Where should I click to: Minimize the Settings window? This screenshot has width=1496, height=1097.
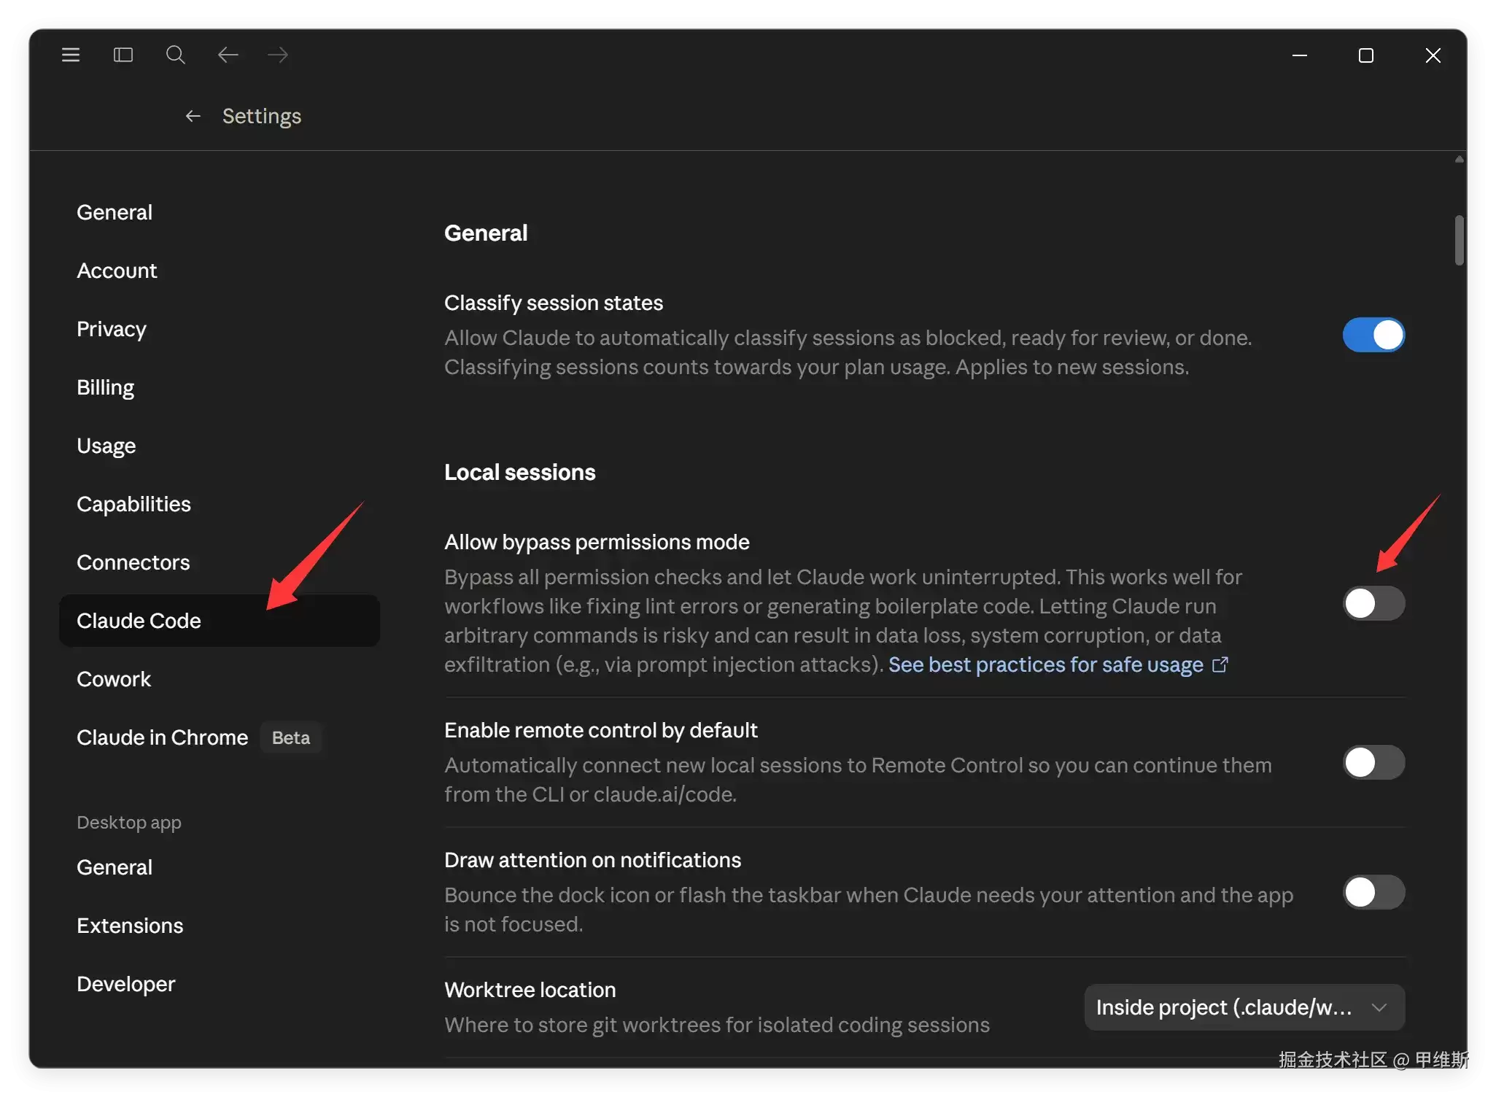coord(1300,55)
